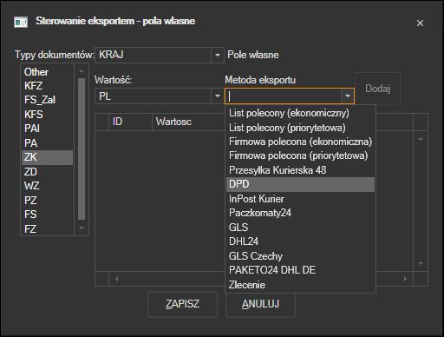Select PAI document type
The width and height of the screenshot is (444, 337).
[47, 129]
